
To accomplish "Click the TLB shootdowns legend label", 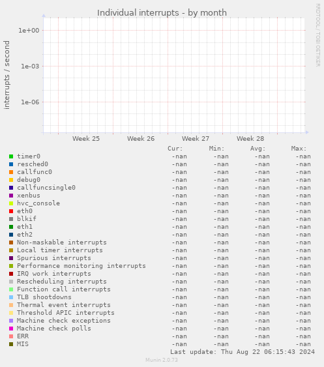I will click(44, 297).
